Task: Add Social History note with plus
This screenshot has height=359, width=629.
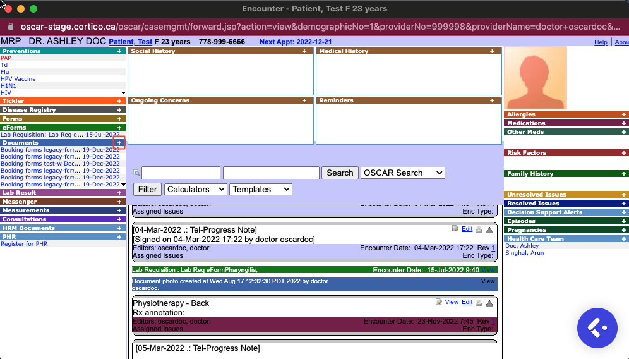Action: (304, 51)
